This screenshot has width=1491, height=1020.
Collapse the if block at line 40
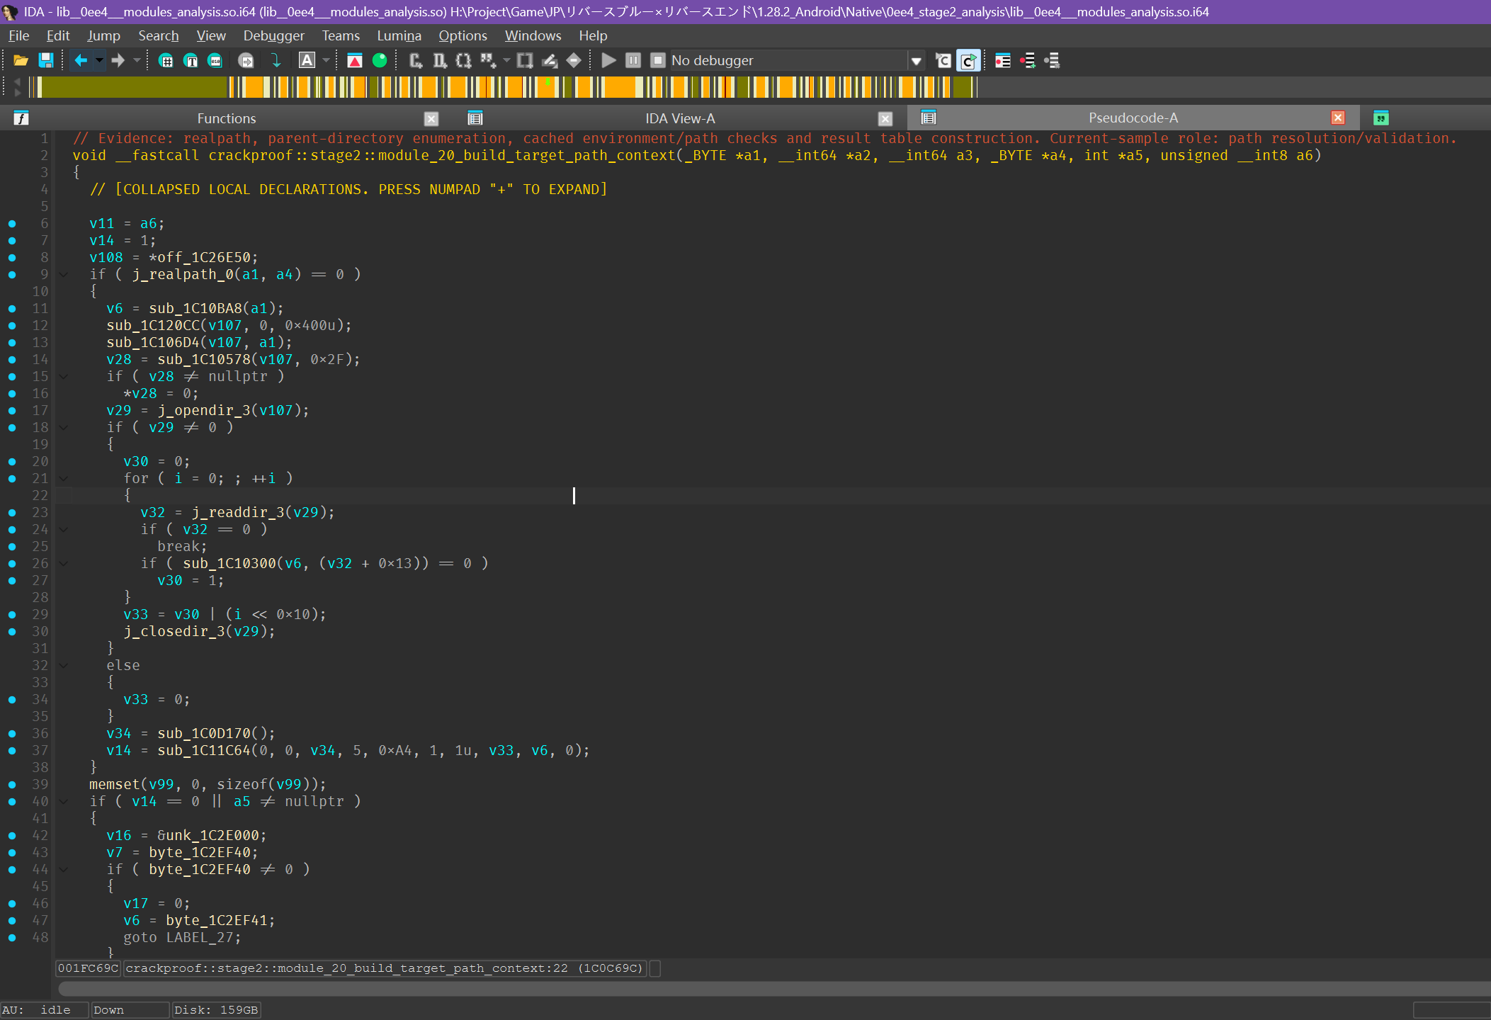(64, 802)
